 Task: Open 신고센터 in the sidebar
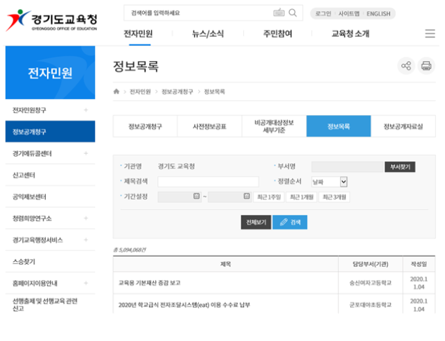(x=50, y=175)
